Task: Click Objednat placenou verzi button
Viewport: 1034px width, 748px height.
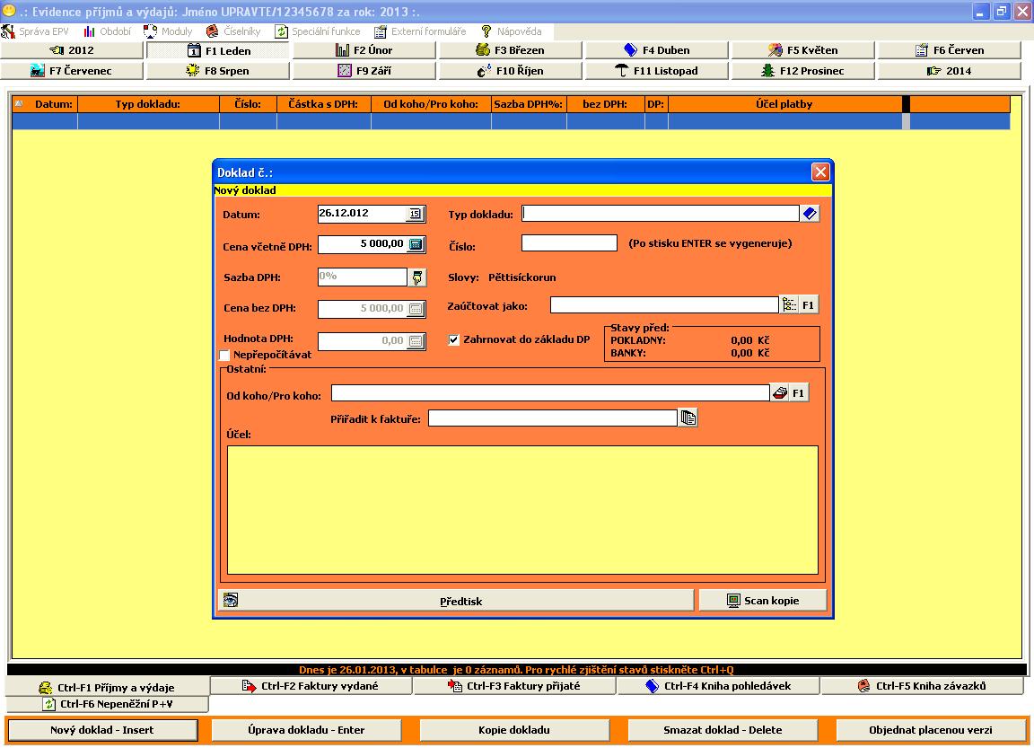Action: pos(931,730)
